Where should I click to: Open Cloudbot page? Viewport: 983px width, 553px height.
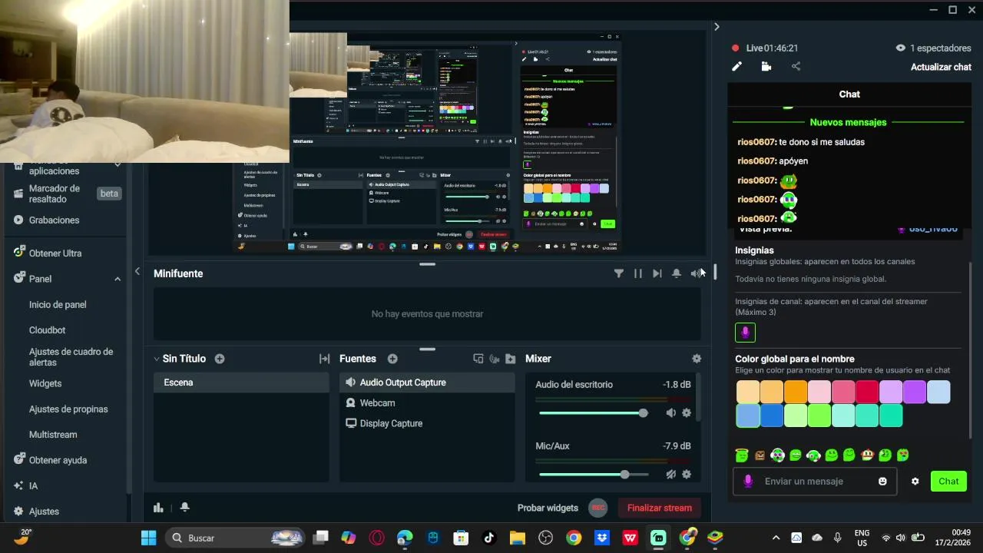point(47,330)
